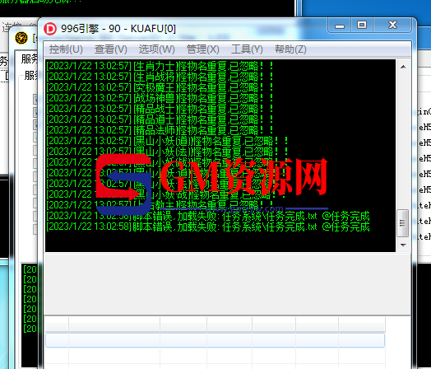Click the log vertical scrollbar thumb

click(x=403, y=223)
